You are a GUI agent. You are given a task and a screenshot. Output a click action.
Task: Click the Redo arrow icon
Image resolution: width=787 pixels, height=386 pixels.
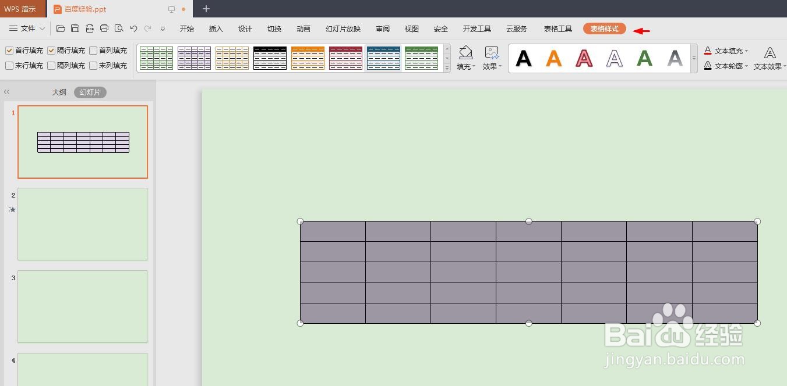(x=148, y=28)
